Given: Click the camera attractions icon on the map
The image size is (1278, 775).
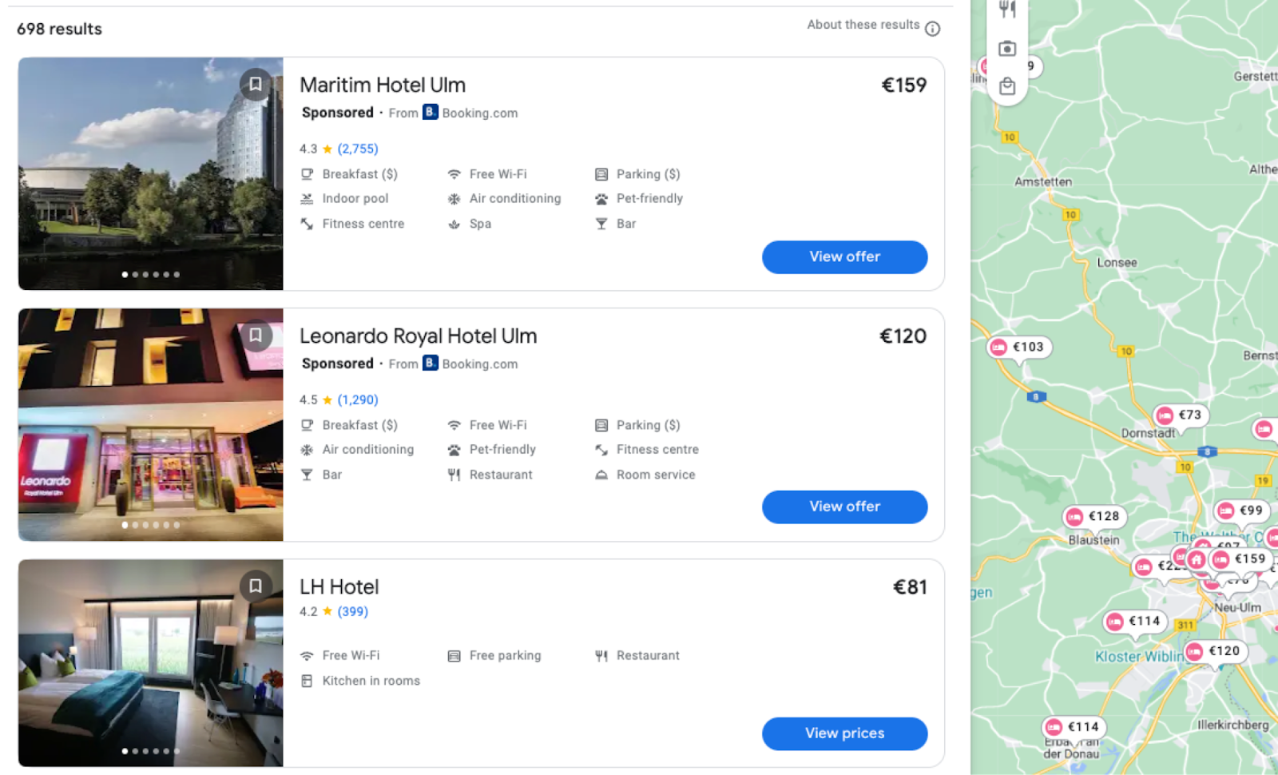Looking at the screenshot, I should tap(1007, 49).
